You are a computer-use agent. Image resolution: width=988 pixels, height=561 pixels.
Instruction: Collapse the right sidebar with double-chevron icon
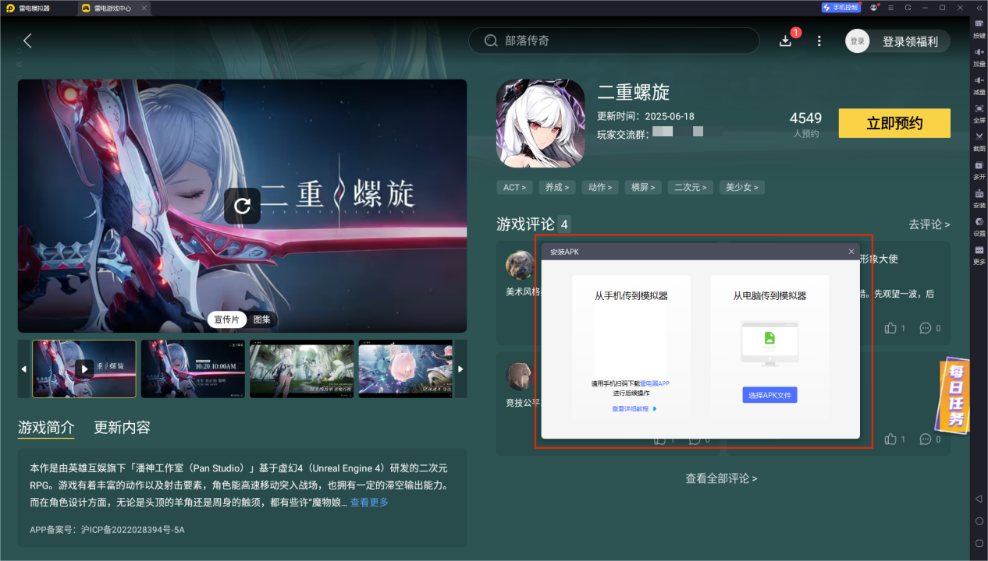979,8
